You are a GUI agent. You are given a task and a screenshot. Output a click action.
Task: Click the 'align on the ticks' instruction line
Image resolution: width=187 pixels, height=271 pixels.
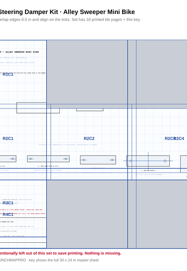(x=70, y=19)
